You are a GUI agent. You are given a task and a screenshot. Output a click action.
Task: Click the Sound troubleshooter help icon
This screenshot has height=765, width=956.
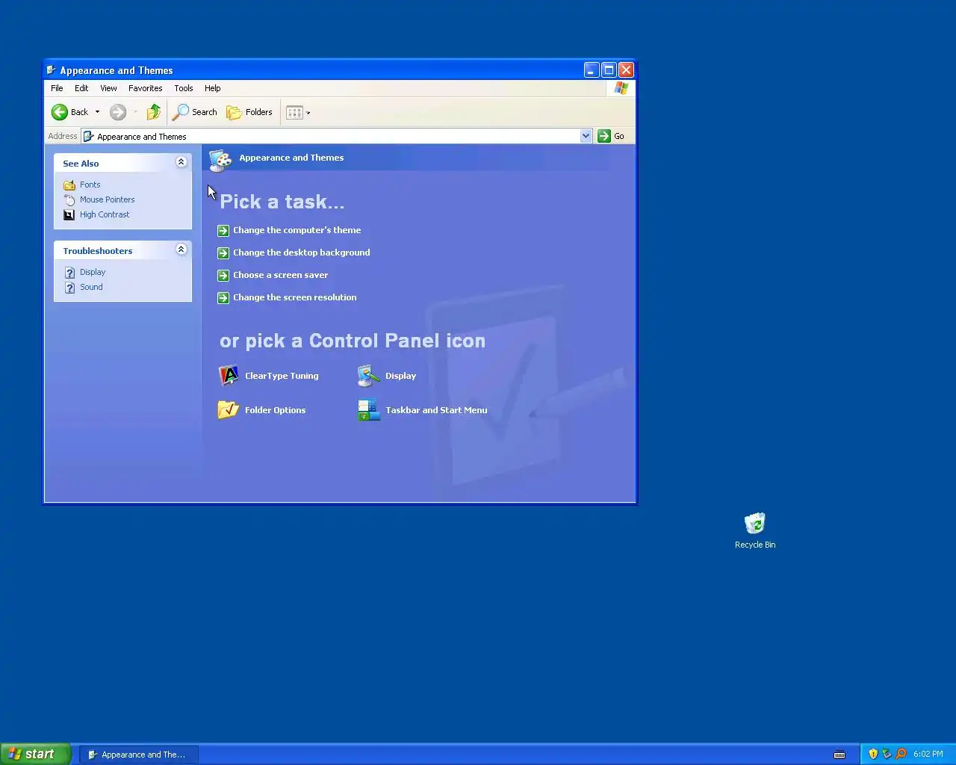69,287
